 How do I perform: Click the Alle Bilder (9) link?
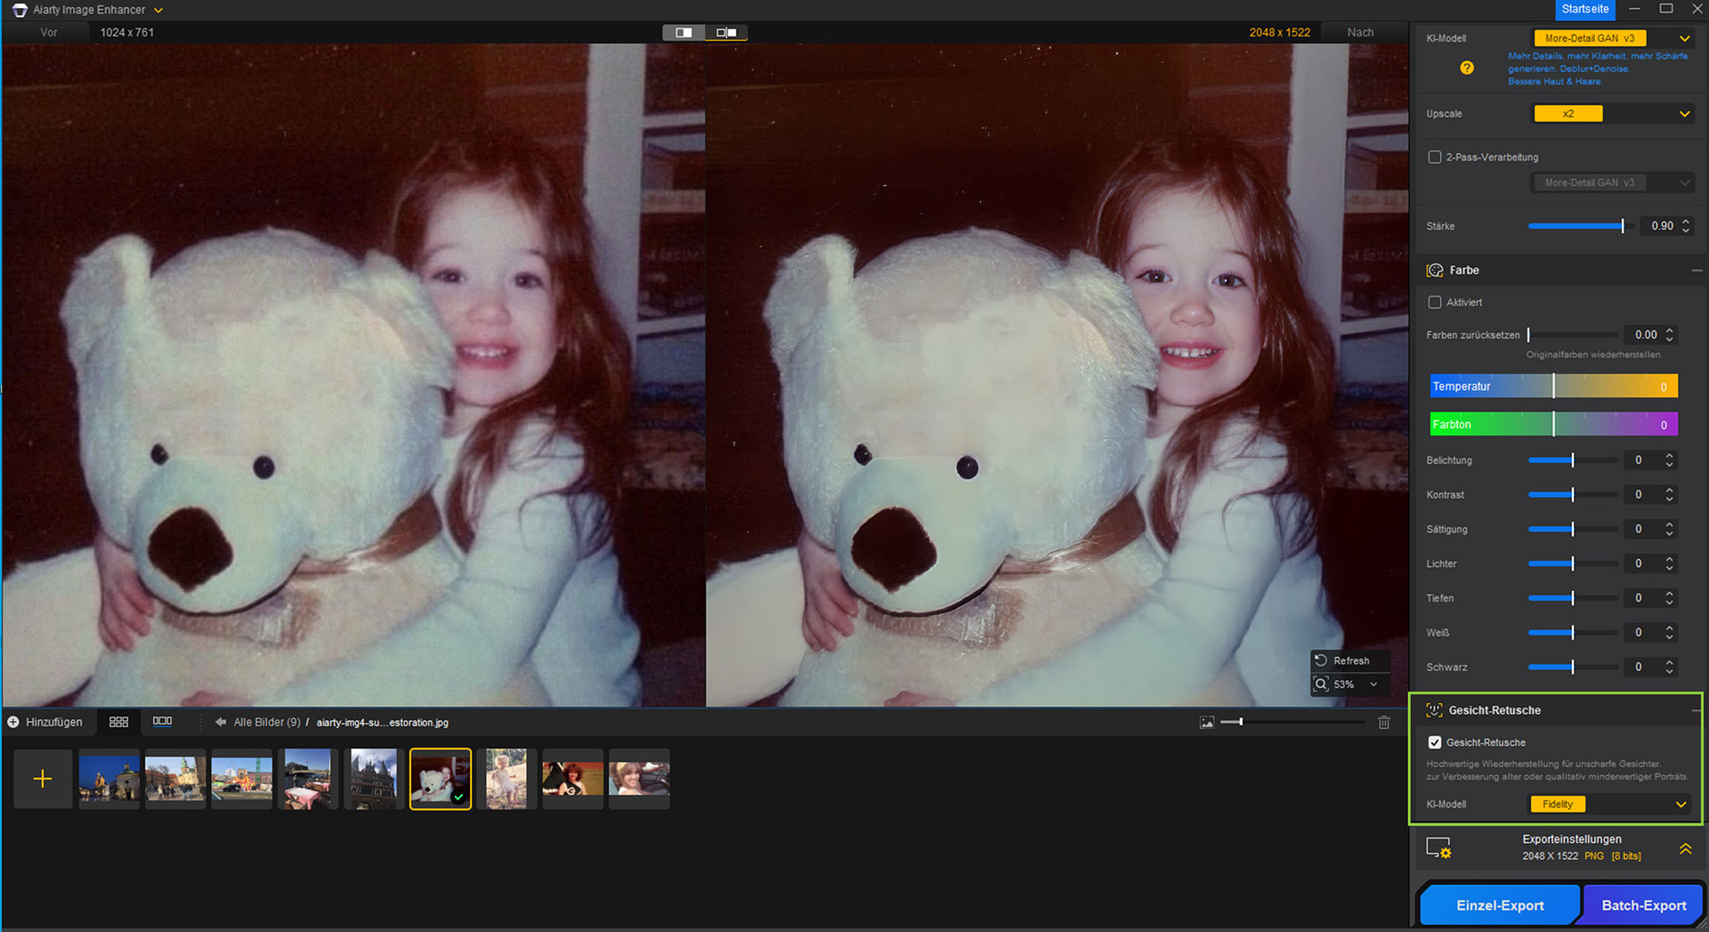click(267, 722)
